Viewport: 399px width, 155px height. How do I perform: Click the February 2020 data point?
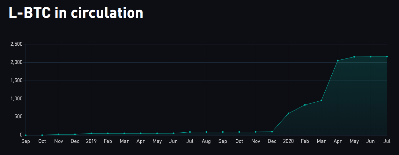click(305, 105)
